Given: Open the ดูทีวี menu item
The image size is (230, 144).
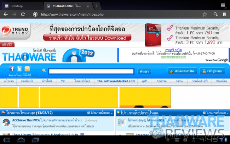Looking at the screenshot, I should [144, 81].
